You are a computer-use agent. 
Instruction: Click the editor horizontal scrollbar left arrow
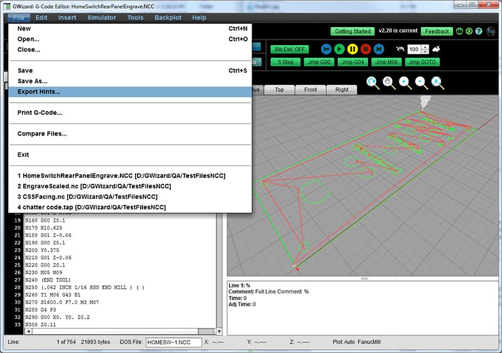(28, 331)
